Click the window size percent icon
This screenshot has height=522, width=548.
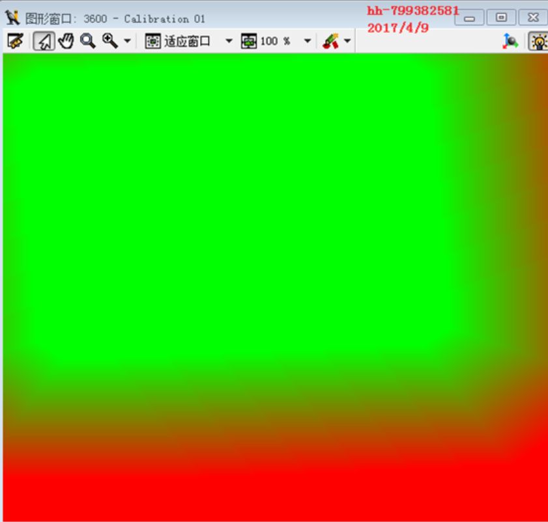coord(249,41)
